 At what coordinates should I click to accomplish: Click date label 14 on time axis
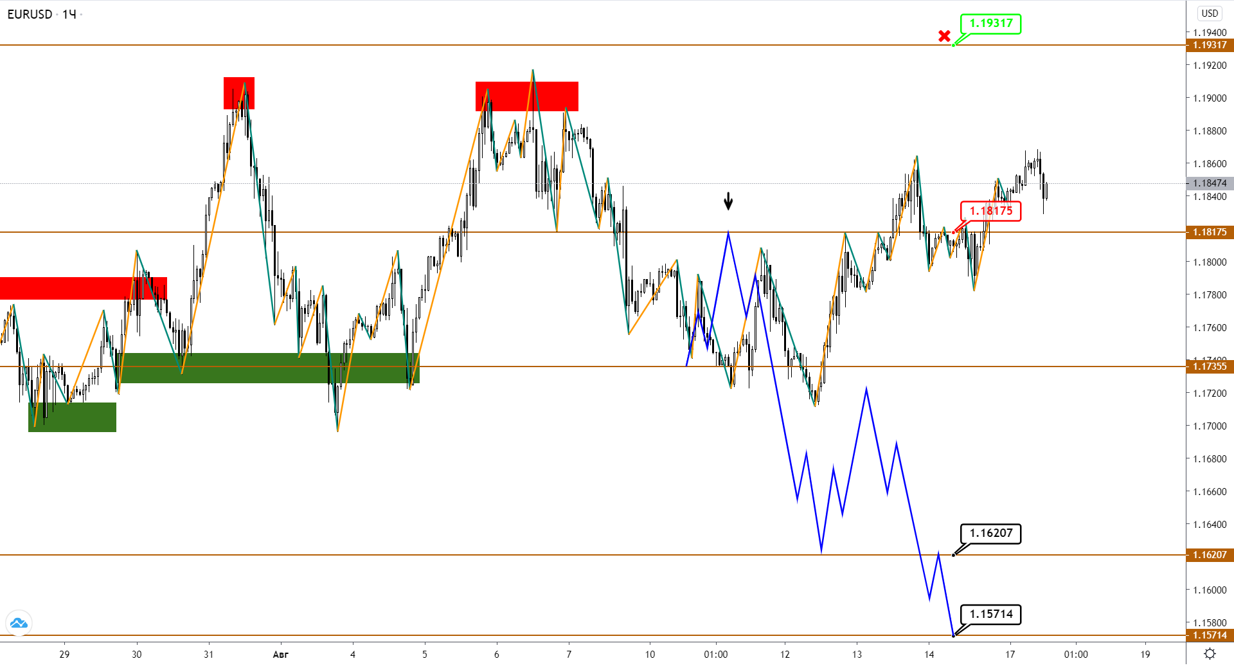point(929,655)
